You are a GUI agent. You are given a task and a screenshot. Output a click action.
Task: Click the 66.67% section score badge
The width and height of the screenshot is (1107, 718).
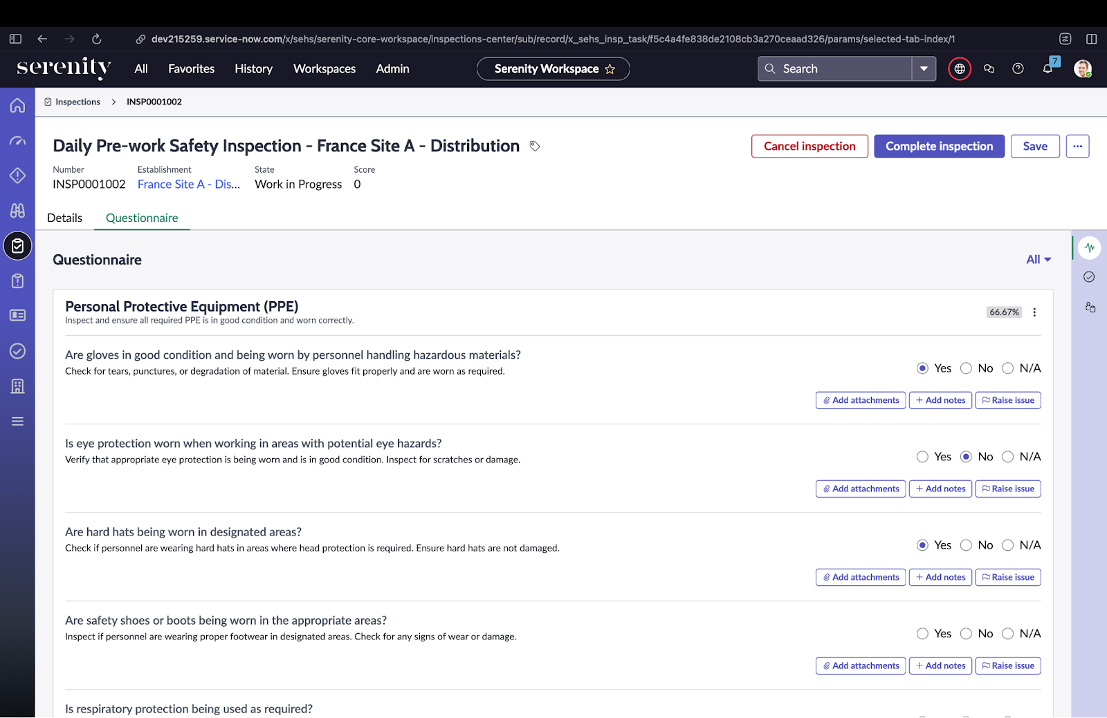(x=1004, y=312)
